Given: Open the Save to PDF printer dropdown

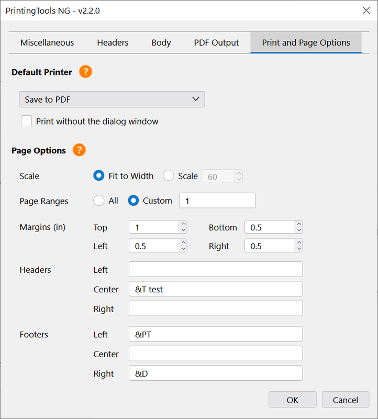Looking at the screenshot, I should tap(112, 100).
